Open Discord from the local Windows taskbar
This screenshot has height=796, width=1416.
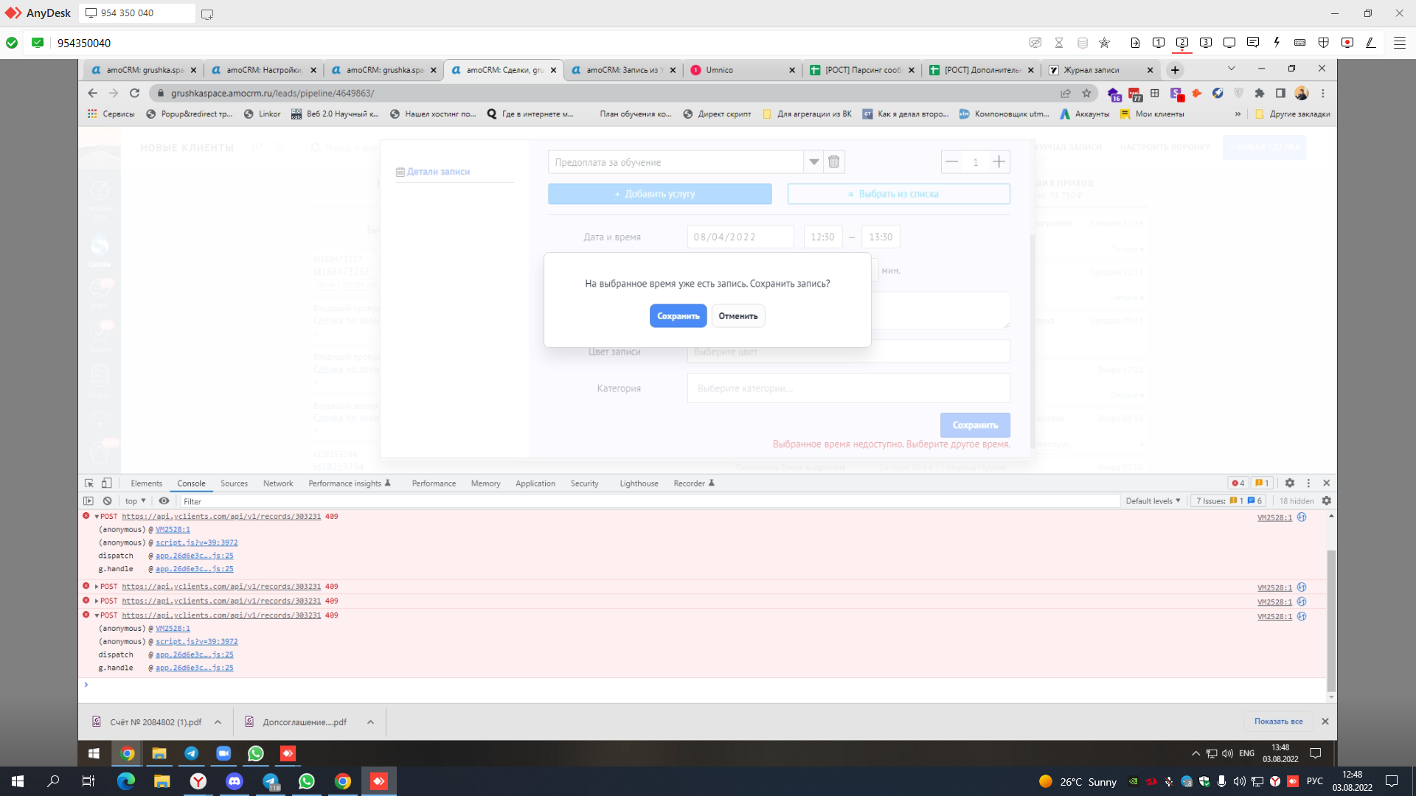pyautogui.click(x=235, y=781)
